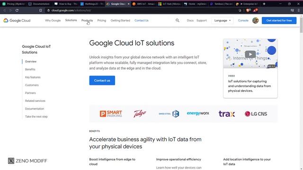Switch to the thethings.iO tab
This screenshot has height=170, width=303.
click(92, 4)
